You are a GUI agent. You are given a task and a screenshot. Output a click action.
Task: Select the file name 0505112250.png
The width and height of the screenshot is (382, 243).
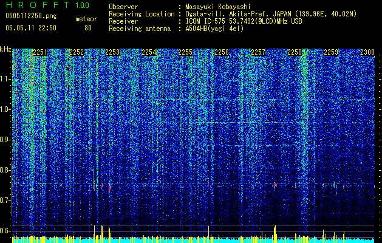click(x=31, y=16)
